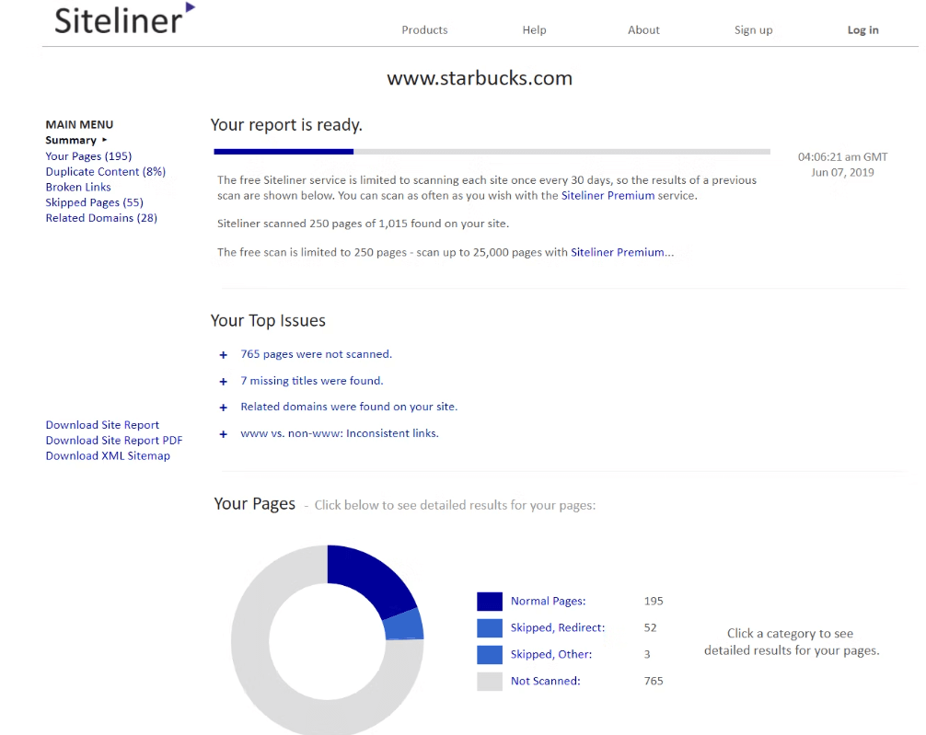Open Skipped, Other category link
This screenshot has height=735, width=926.
(x=551, y=654)
